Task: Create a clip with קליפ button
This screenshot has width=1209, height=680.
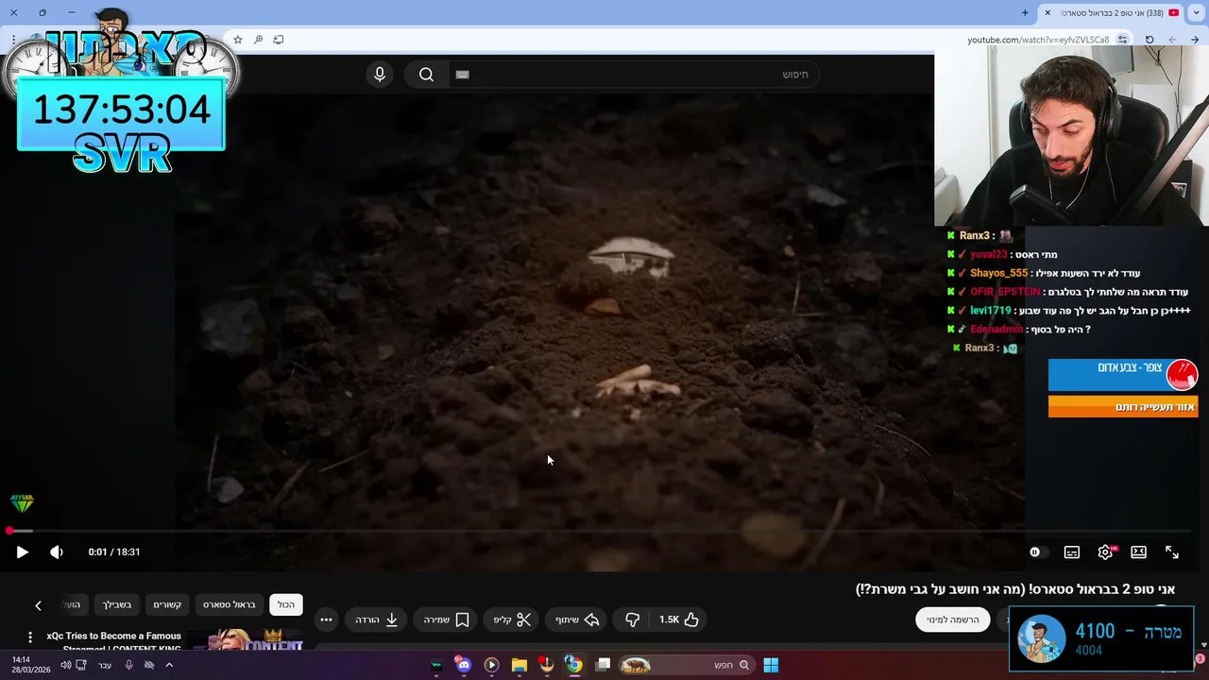Action: (512, 620)
